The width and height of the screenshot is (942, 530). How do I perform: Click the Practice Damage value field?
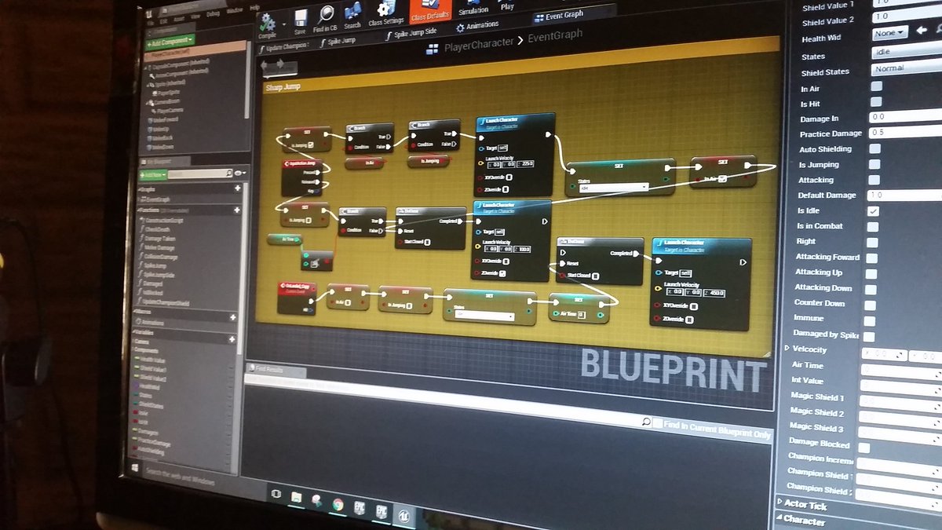[905, 132]
